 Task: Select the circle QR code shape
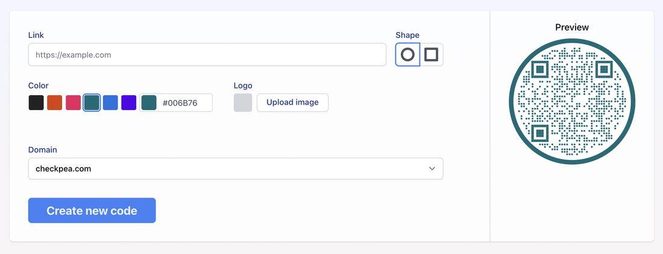pyautogui.click(x=407, y=55)
